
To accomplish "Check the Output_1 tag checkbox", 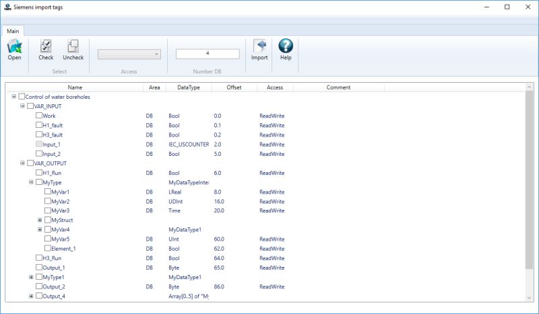I will (x=39, y=268).
